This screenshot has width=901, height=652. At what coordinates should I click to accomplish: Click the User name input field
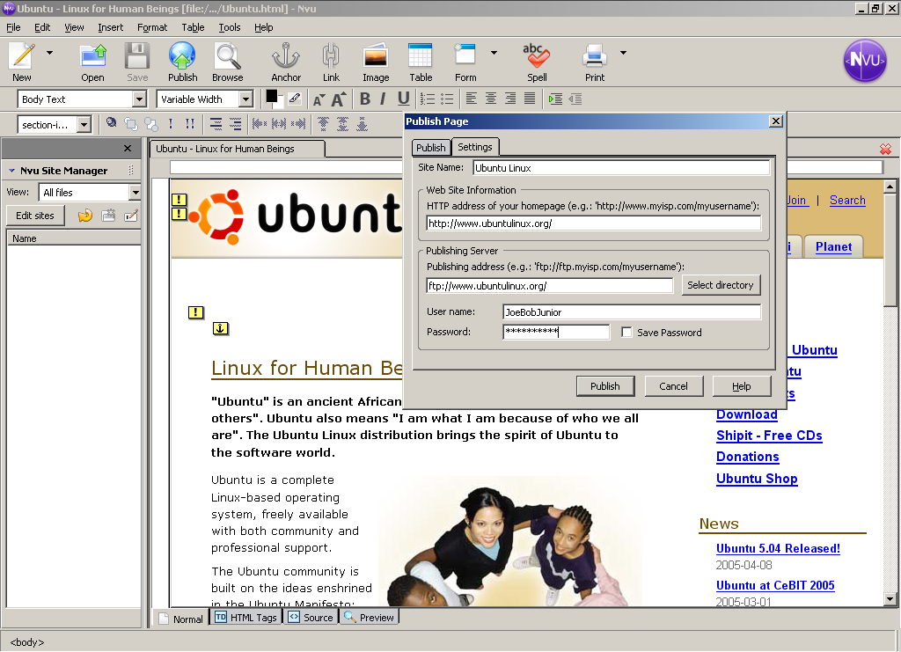tap(632, 312)
